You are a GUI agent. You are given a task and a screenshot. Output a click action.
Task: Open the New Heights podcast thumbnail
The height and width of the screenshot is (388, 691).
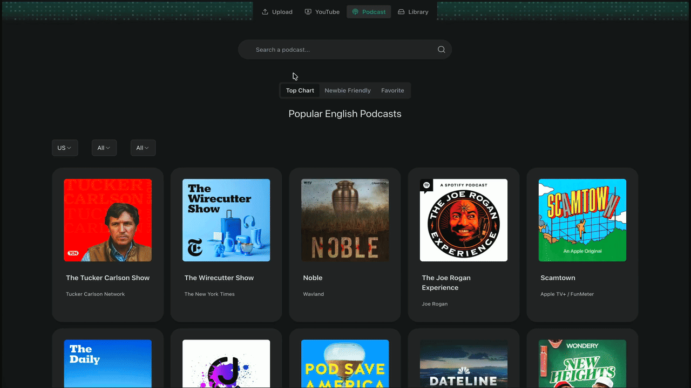(x=582, y=364)
